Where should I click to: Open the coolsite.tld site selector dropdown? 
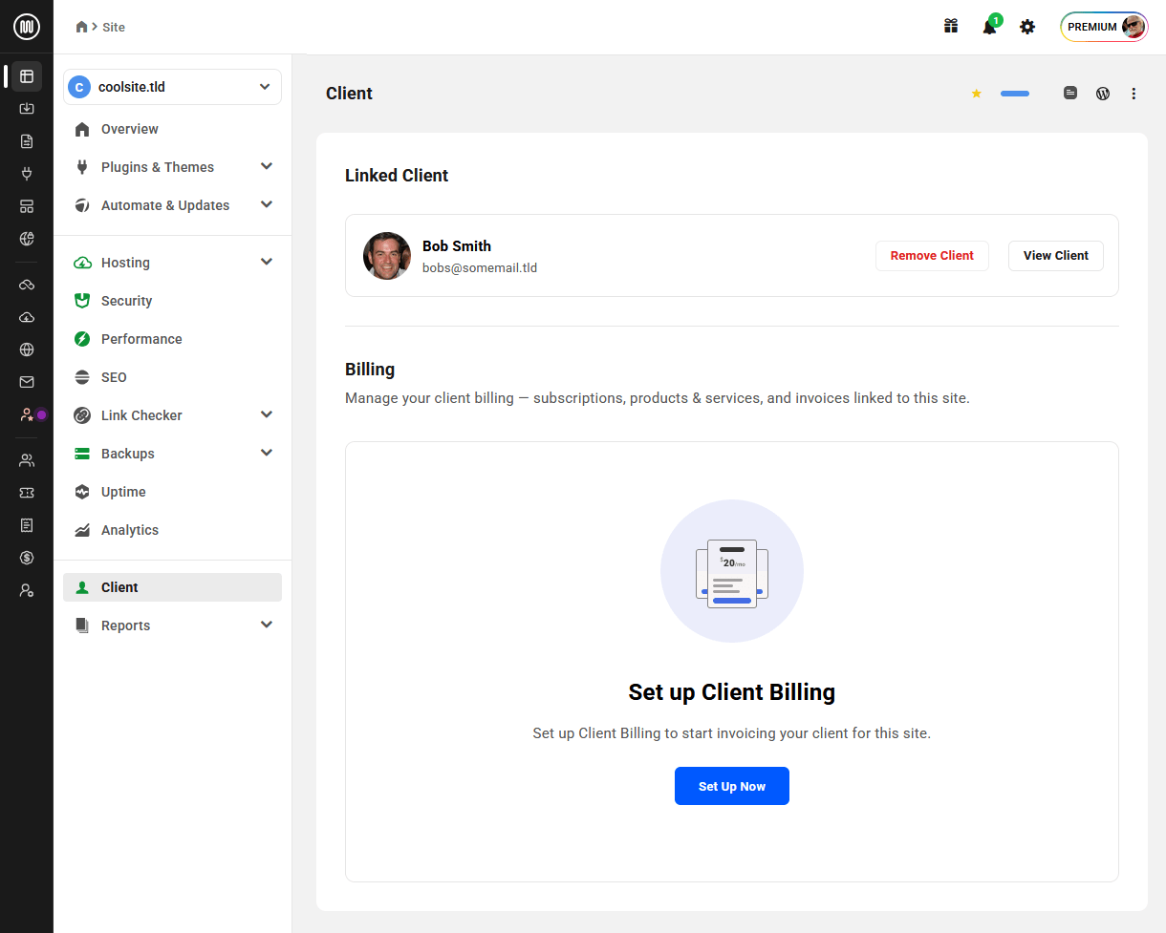(x=172, y=87)
